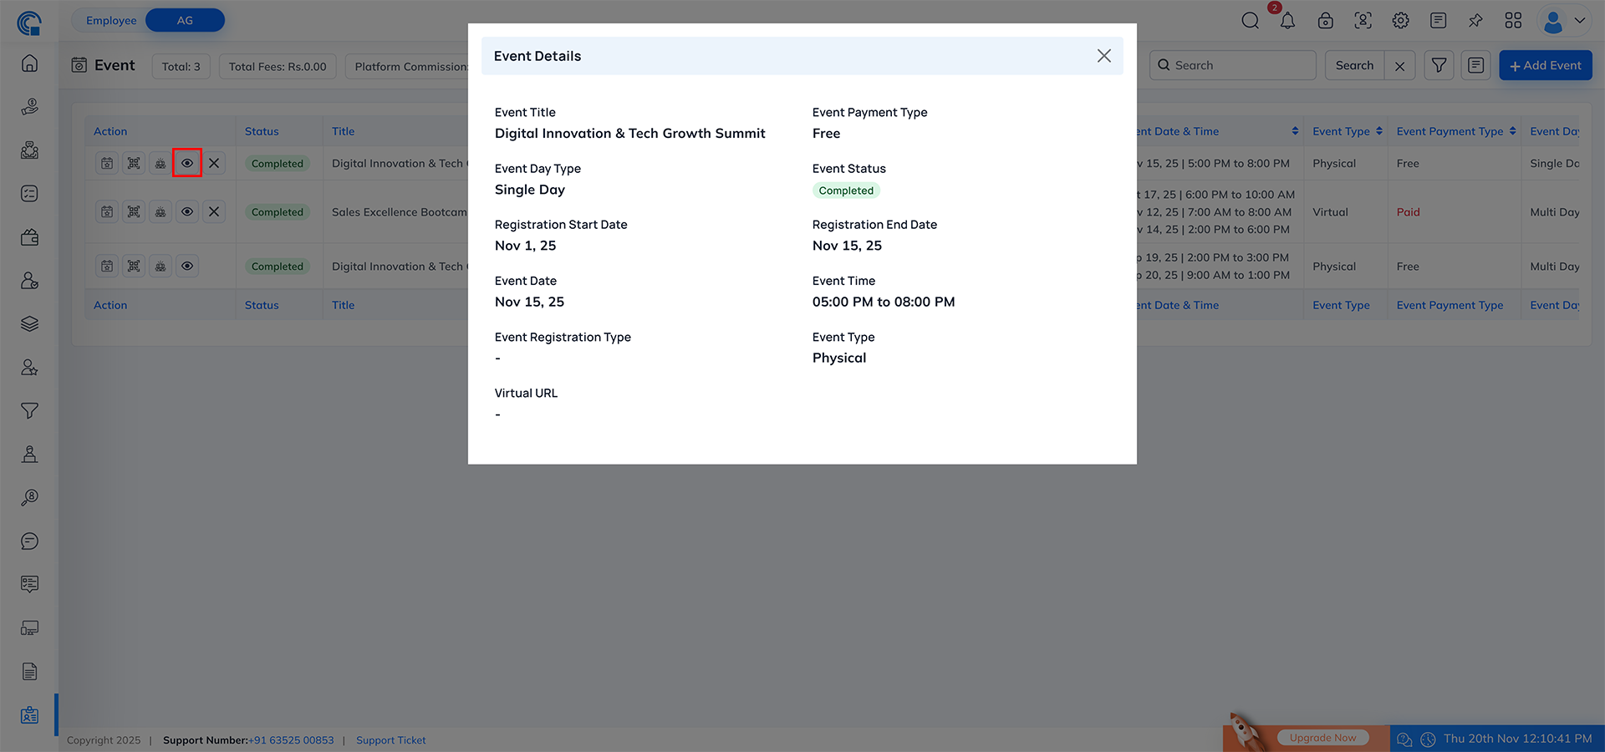Open the settings gear icon

click(x=1400, y=20)
